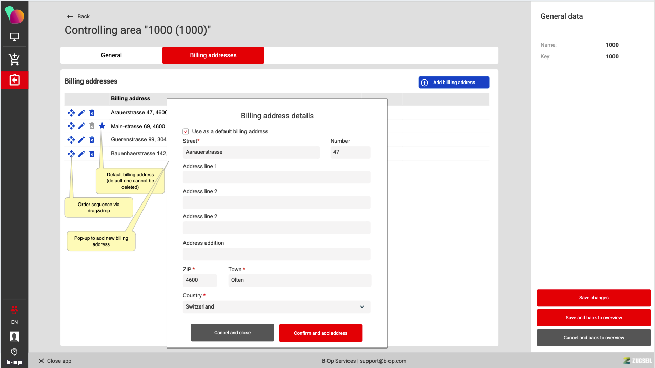Open the help question mark icon
Viewport: 655px width, 368px height.
click(x=14, y=352)
